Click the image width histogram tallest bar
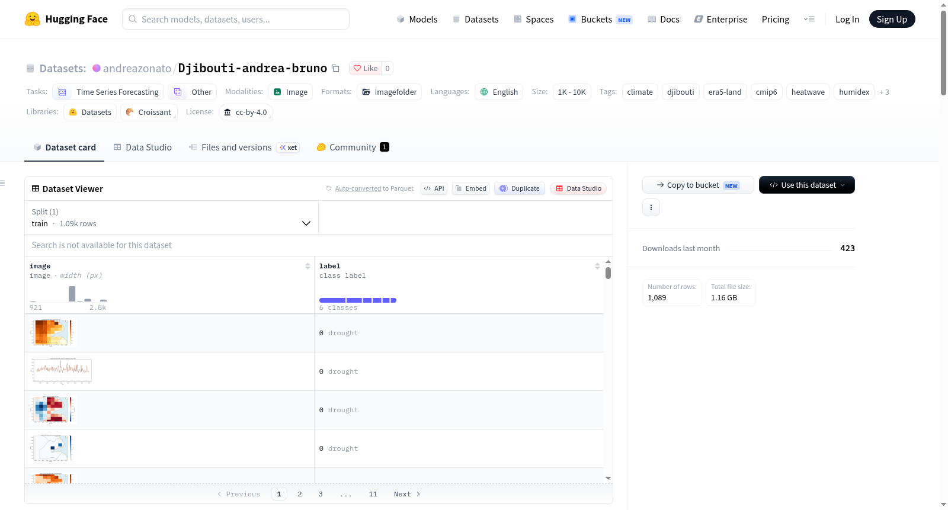This screenshot has height=510, width=948. coord(72,294)
